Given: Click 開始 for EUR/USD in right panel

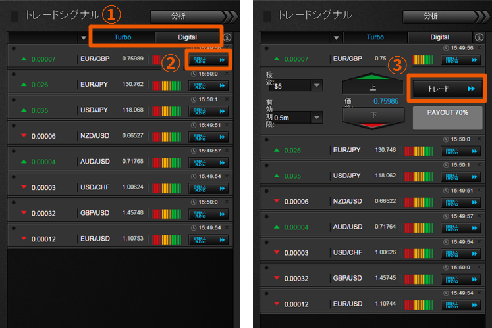Looking at the screenshot, I should click(460, 305).
